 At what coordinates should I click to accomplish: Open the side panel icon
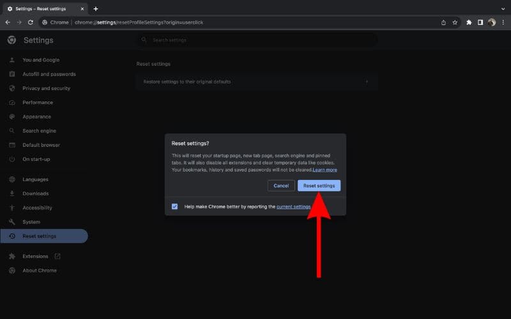pos(480,22)
